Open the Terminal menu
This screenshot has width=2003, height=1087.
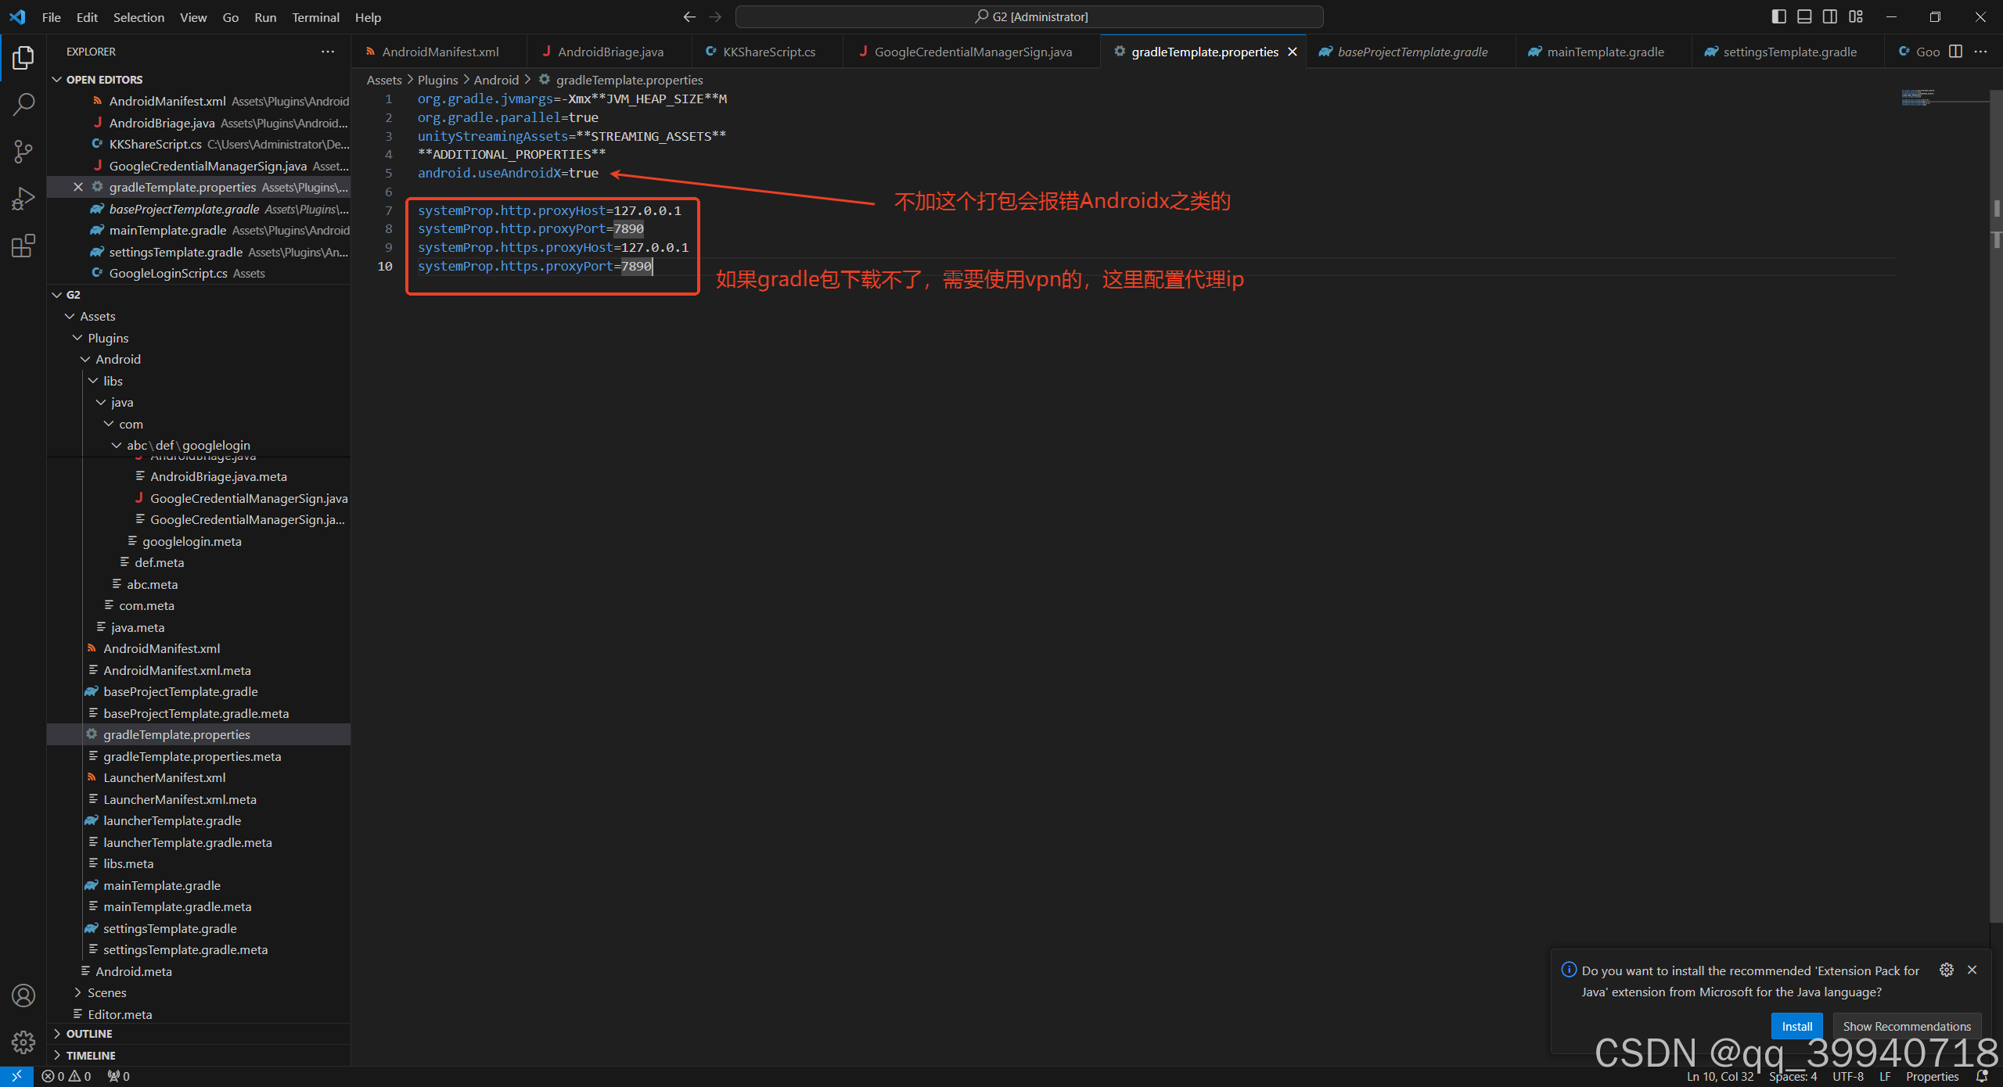(315, 17)
